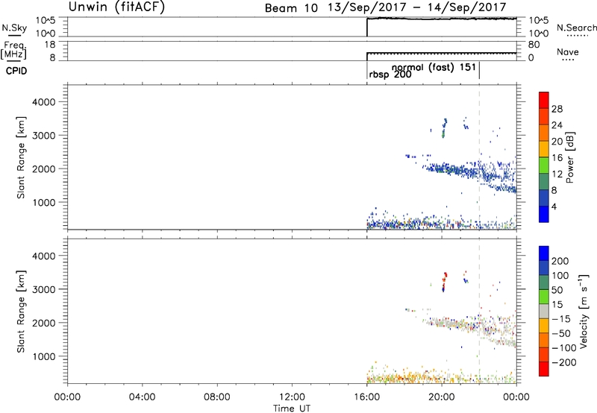Click the rbsp 200 CPID annotation
This screenshot has height=413, width=597.
[x=390, y=75]
